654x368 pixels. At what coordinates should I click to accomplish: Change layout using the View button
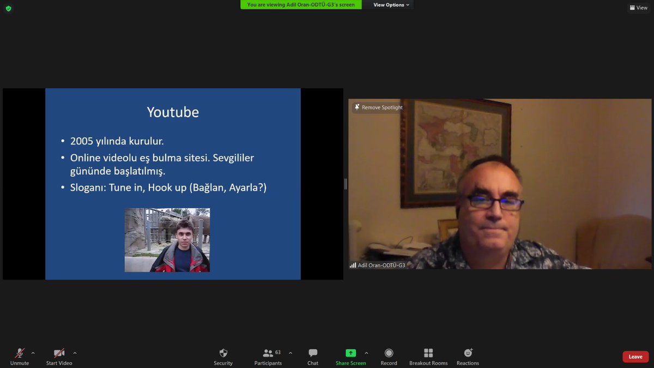[x=638, y=8]
